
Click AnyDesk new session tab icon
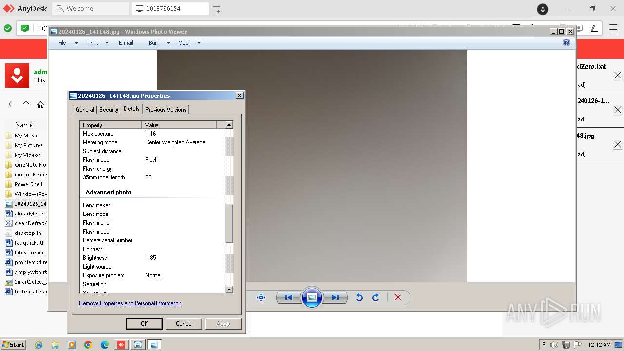click(x=216, y=9)
